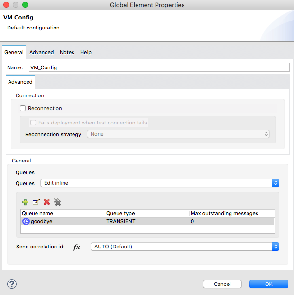
Task: Click the Queue name column header
Action: click(63, 214)
